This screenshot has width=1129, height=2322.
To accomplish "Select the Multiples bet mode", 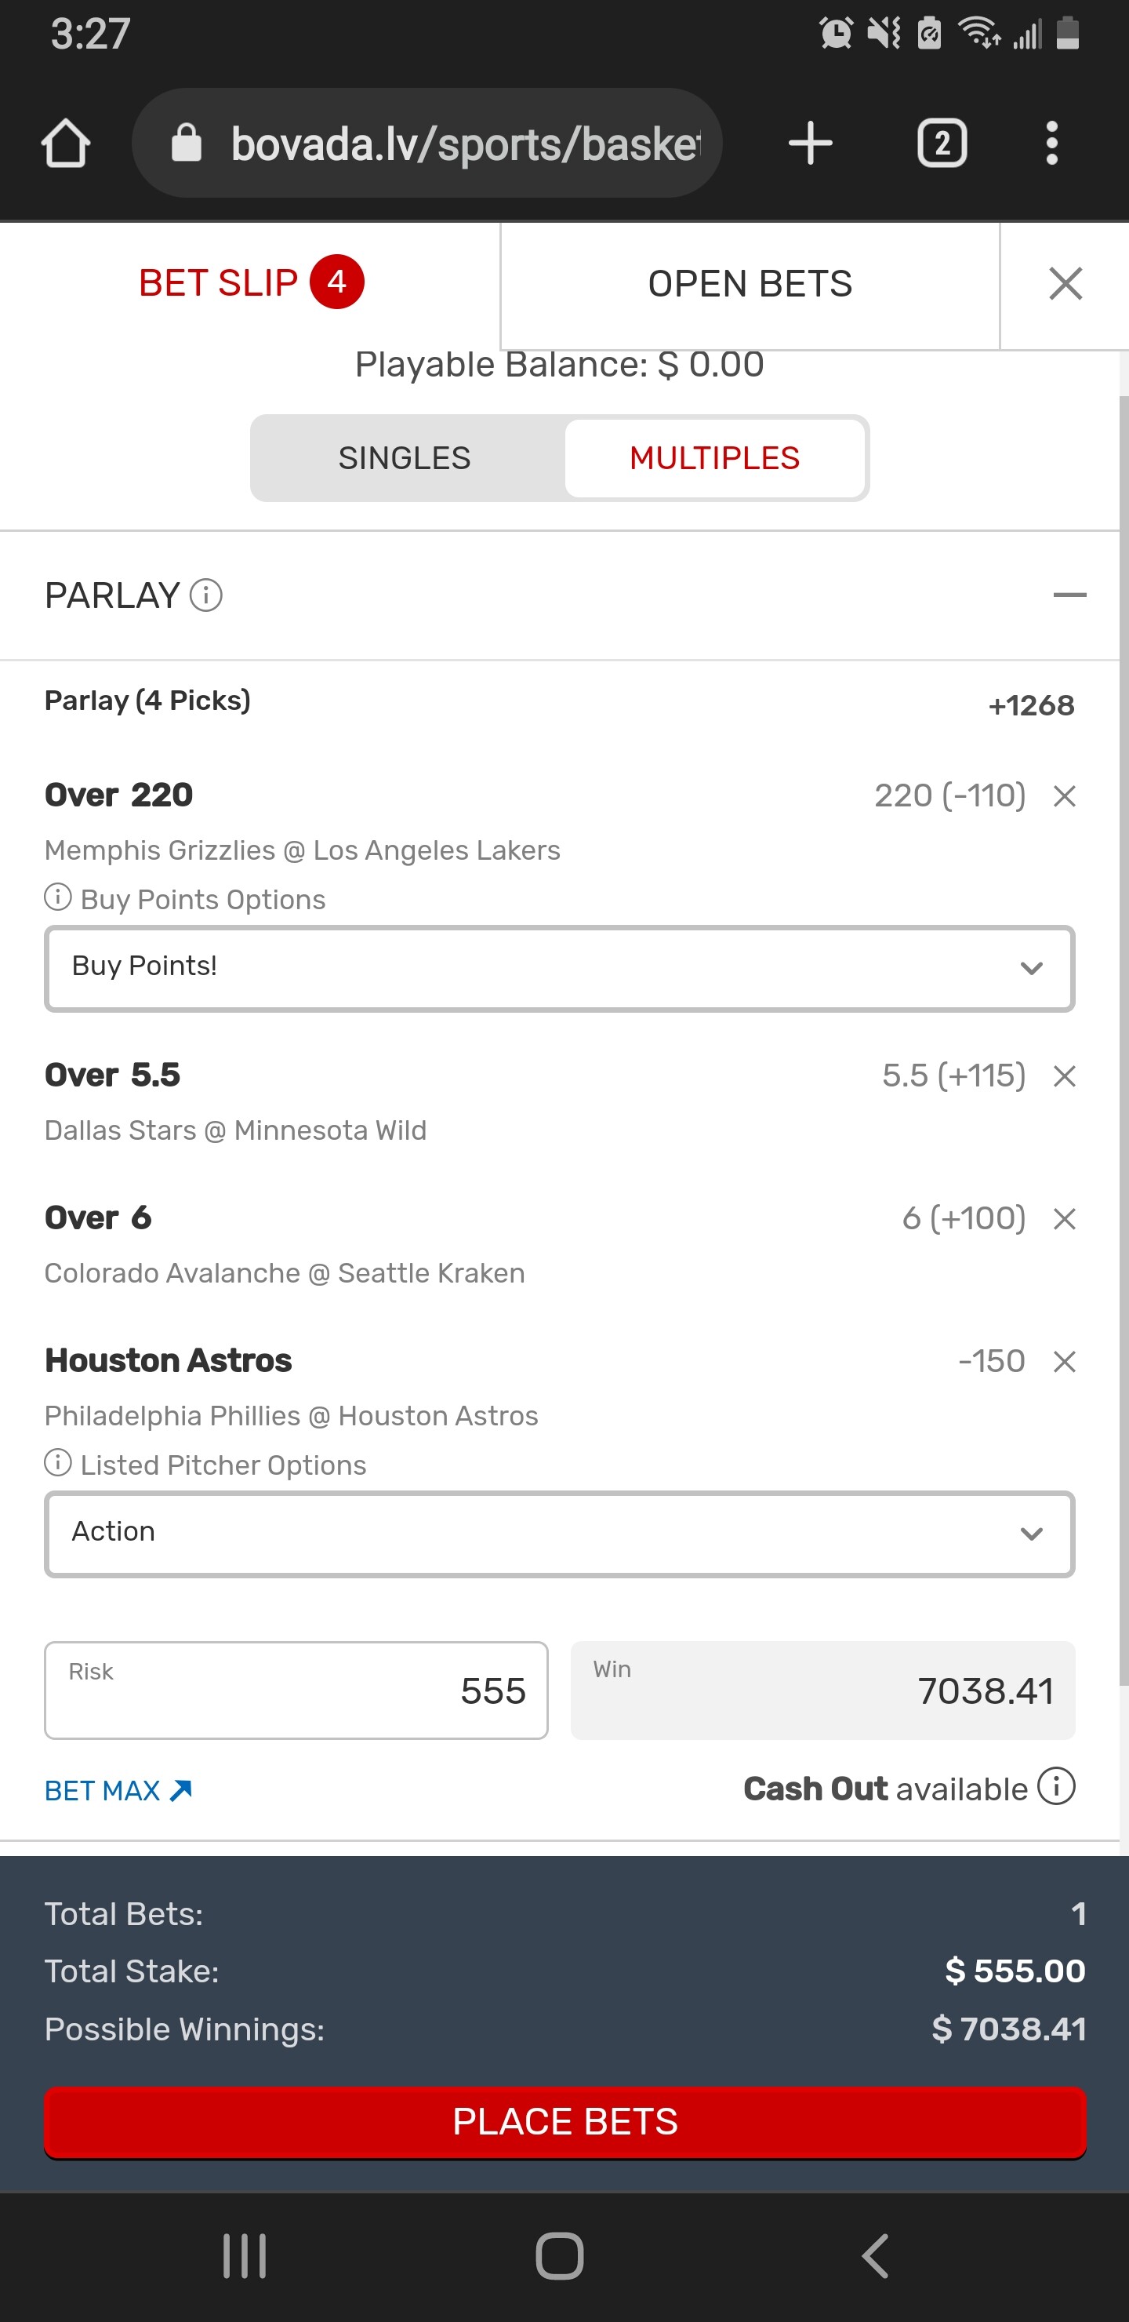I will 713,458.
